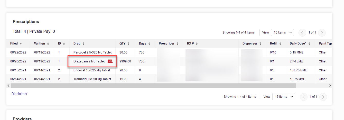344x120 pixels.
Task: Select Percocet 2.5-325 Mg Tablet row
Action: click(169, 52)
